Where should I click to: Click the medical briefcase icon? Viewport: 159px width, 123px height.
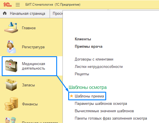tap(11, 66)
